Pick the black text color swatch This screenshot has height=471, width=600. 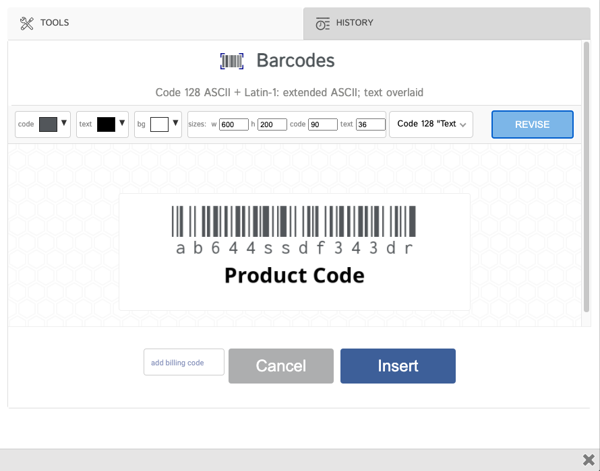[106, 124]
